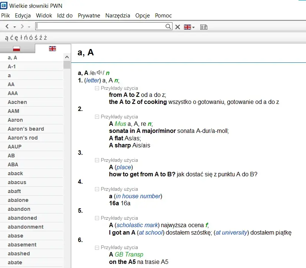Image resolution: width=306 pixels, height=268 pixels.
Task: Select 'abaft' in the word list
Action: [32, 191]
